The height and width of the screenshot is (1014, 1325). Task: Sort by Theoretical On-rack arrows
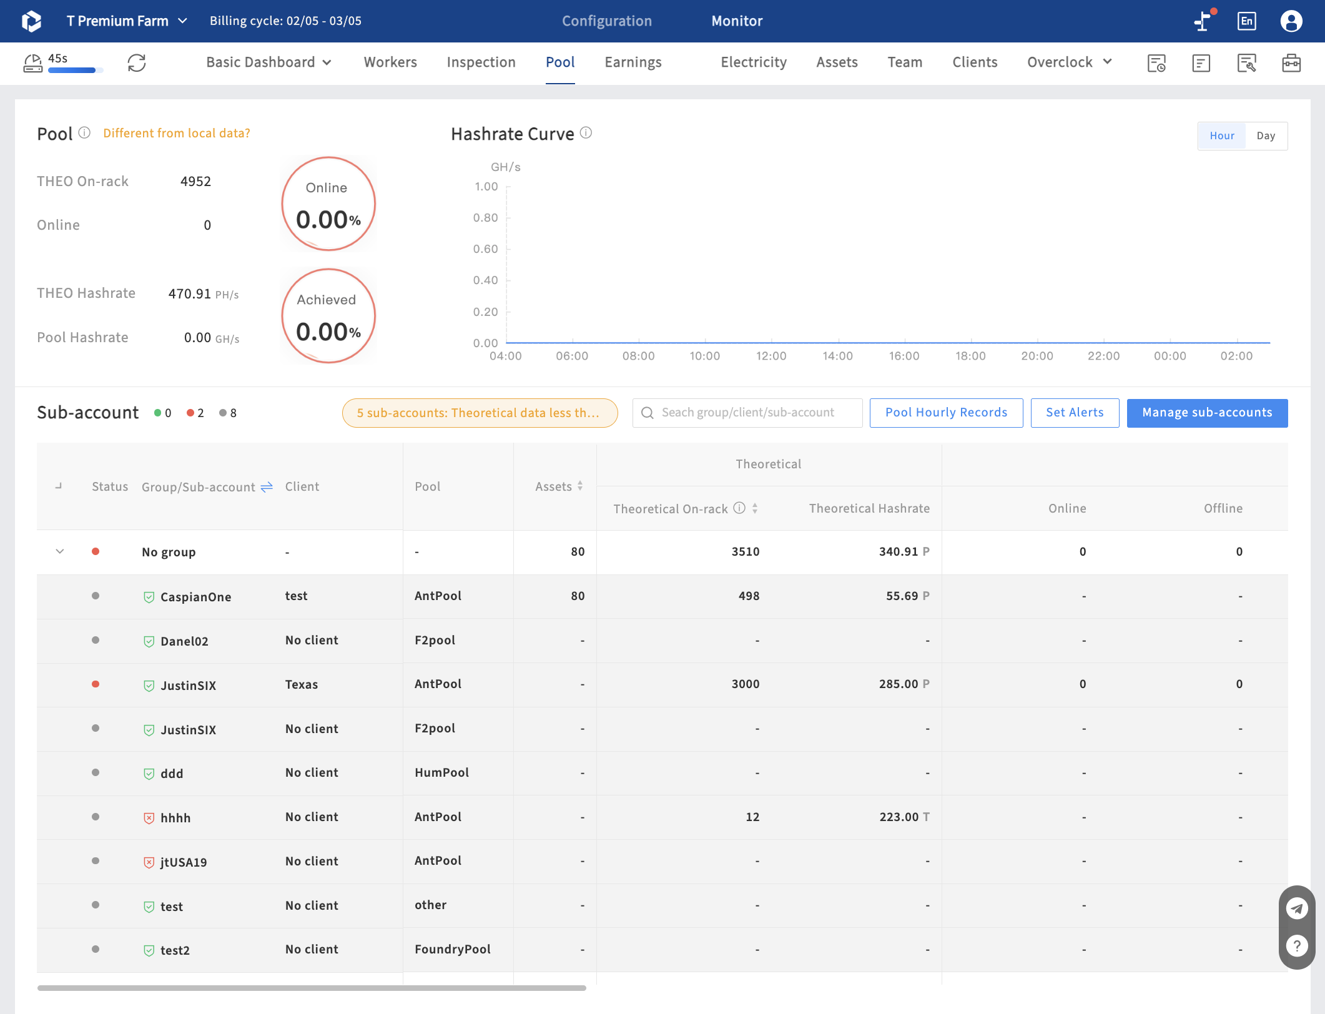tap(755, 508)
